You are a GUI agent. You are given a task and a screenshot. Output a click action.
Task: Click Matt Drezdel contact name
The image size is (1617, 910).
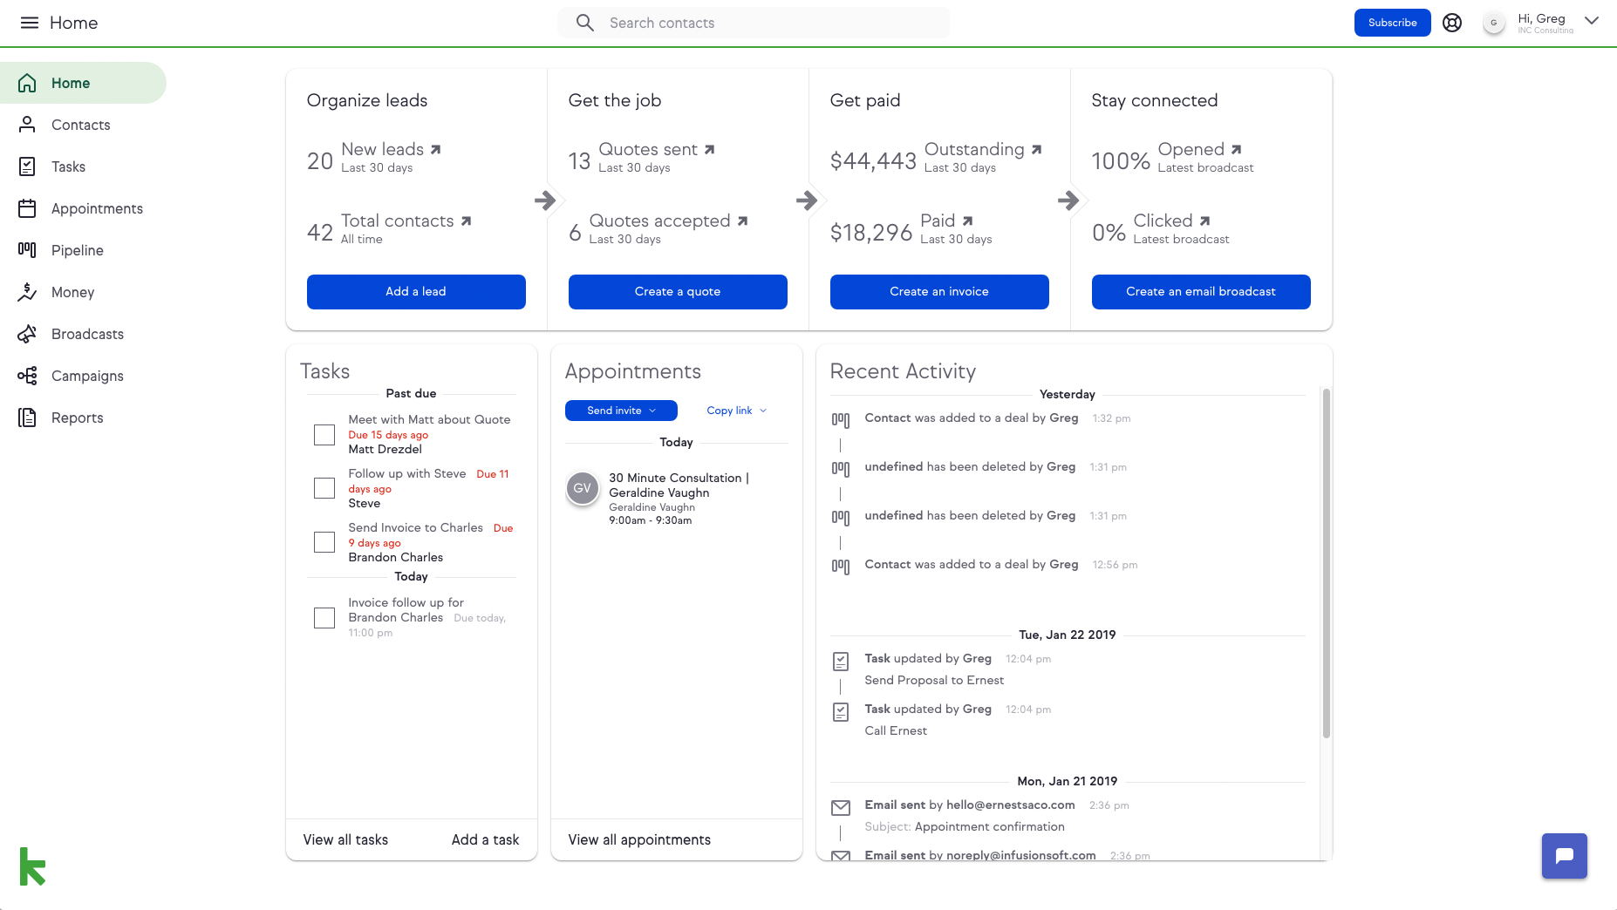click(385, 450)
